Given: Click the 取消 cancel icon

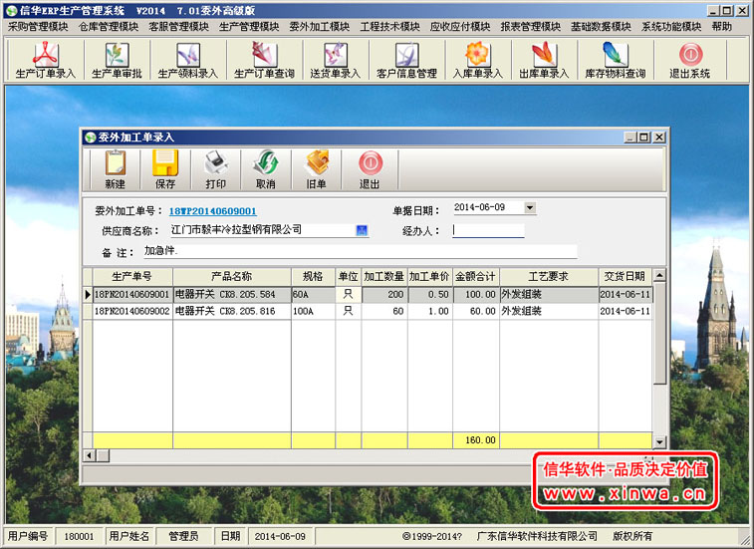Looking at the screenshot, I should point(265,169).
